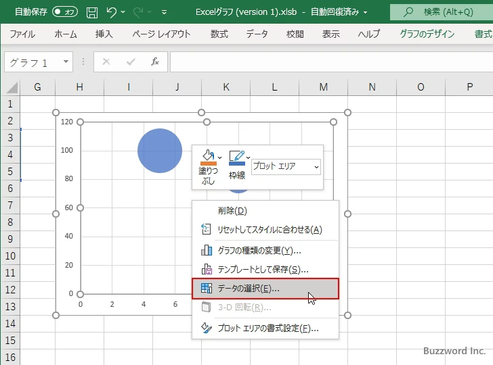
Task: Click the Redo arrow icon
Action: point(138,12)
